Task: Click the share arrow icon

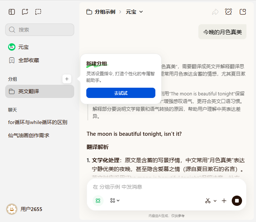Action: coord(215,12)
